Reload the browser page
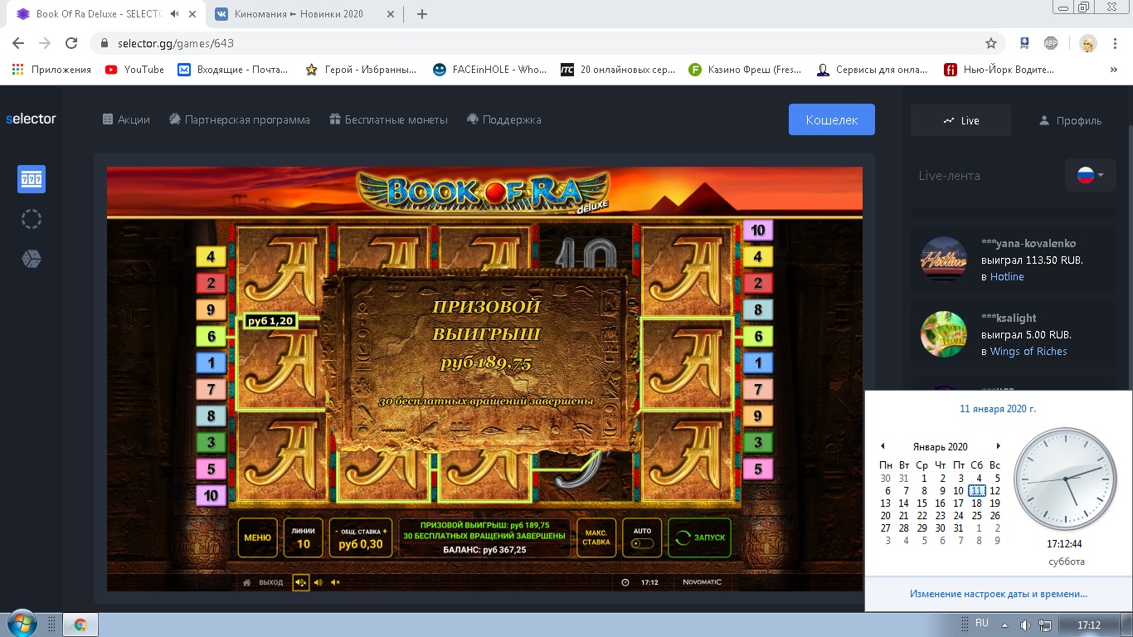This screenshot has height=637, width=1133. click(71, 43)
